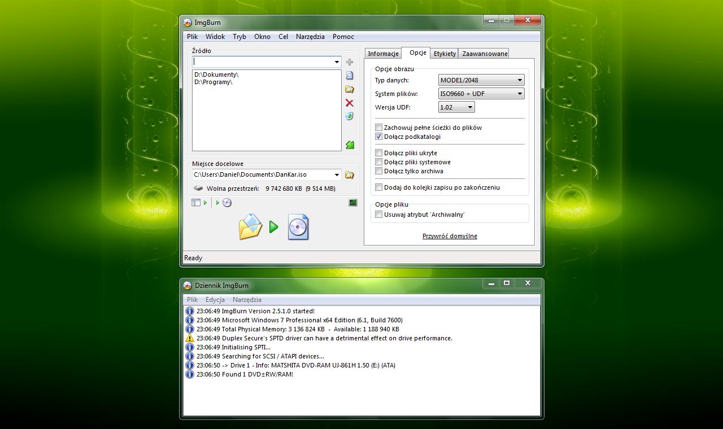The width and height of the screenshot is (723, 429).
Task: Check 'Dołącz pliki ukryte'
Action: [379, 153]
